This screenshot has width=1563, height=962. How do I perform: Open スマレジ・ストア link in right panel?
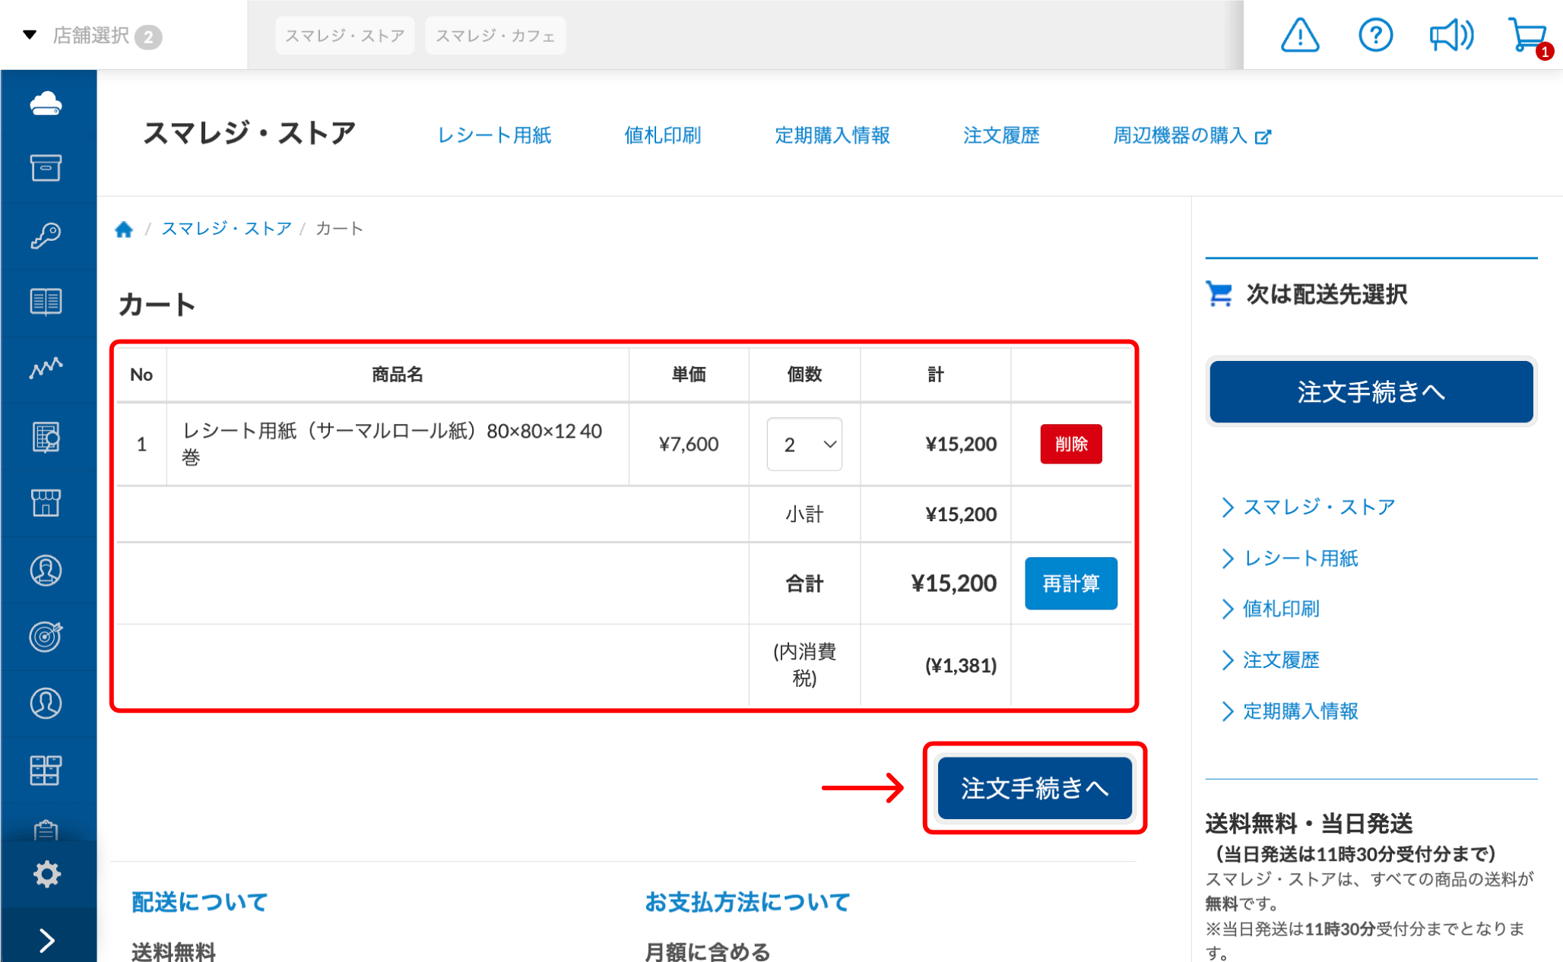[1319, 507]
